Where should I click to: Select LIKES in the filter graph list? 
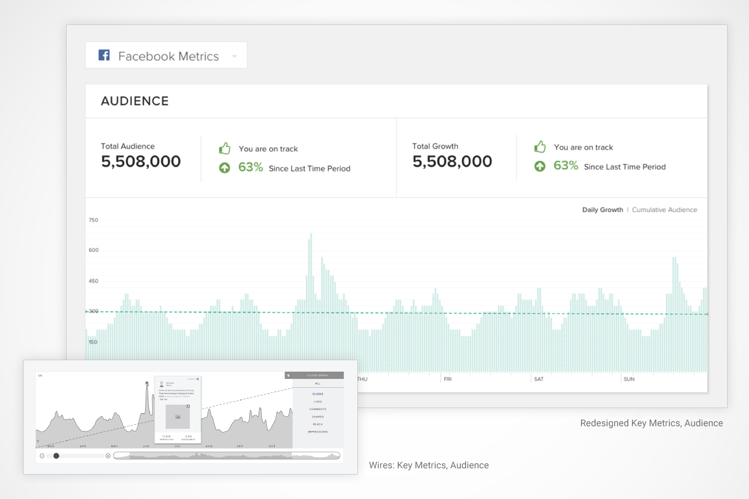[318, 402]
